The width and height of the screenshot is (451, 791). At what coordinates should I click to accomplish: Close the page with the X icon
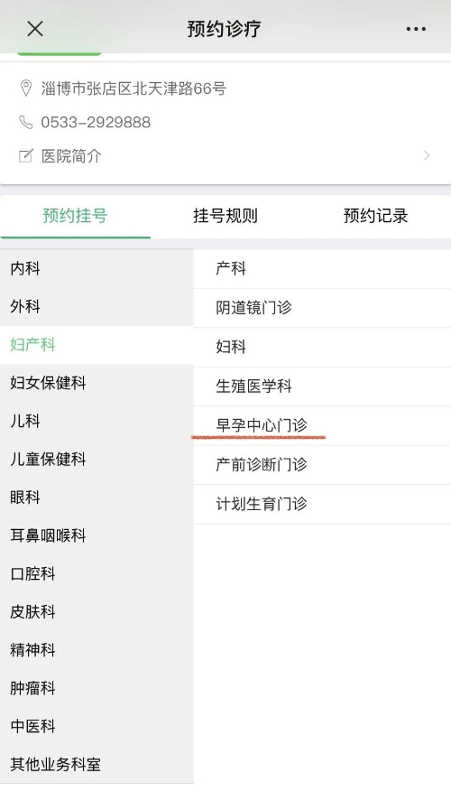35,29
